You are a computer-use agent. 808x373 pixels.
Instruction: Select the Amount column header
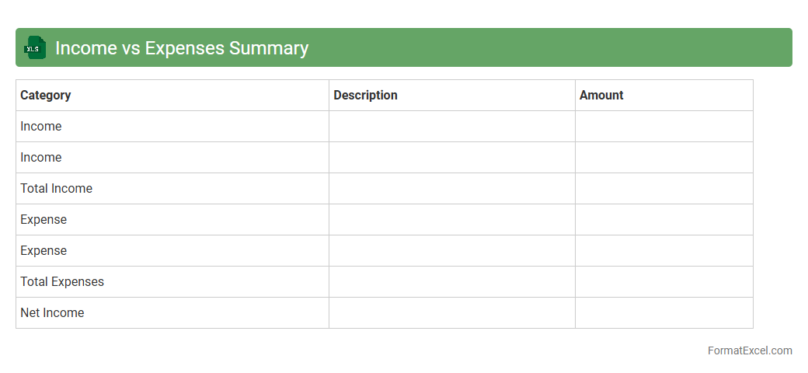pos(601,95)
